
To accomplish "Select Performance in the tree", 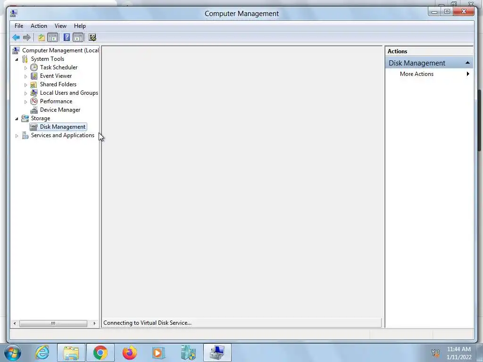I will point(56,101).
